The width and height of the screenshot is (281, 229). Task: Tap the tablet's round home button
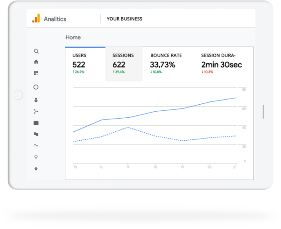(18, 95)
